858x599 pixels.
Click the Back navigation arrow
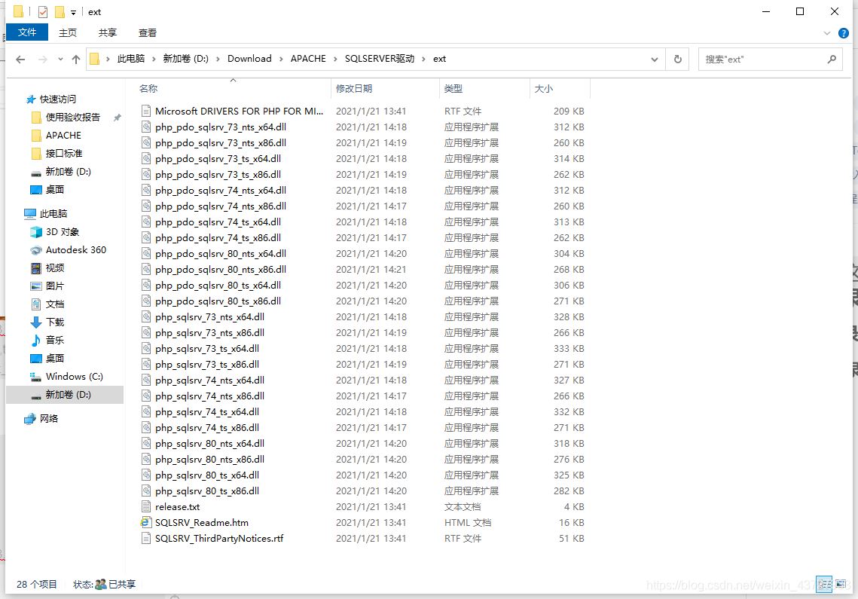click(20, 59)
